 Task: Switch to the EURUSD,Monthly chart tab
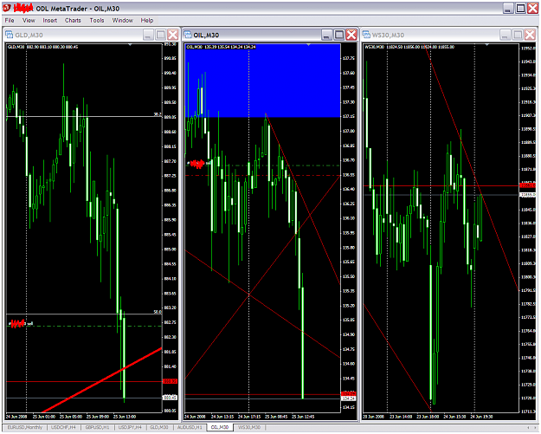tap(24, 427)
